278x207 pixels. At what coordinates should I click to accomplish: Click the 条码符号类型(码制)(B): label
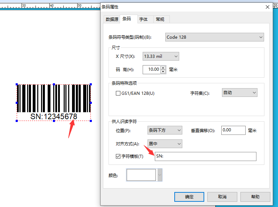point(130,37)
